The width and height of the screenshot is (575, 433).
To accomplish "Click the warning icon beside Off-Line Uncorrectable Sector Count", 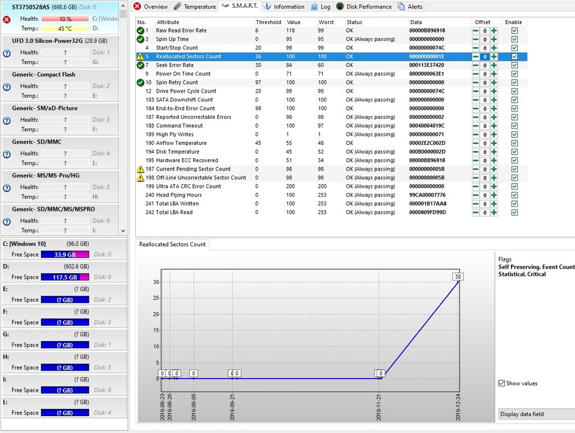I will click(140, 178).
